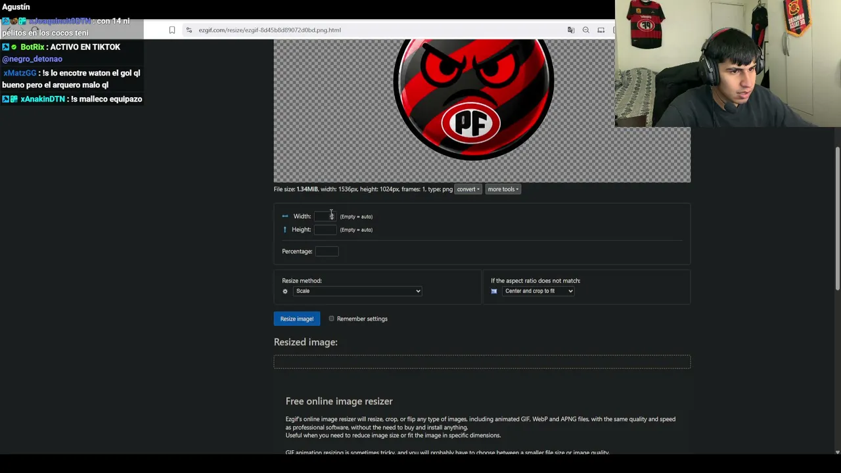Click the horizontal width arrow icon
Viewport: 841px width, 473px height.
pyautogui.click(x=285, y=216)
